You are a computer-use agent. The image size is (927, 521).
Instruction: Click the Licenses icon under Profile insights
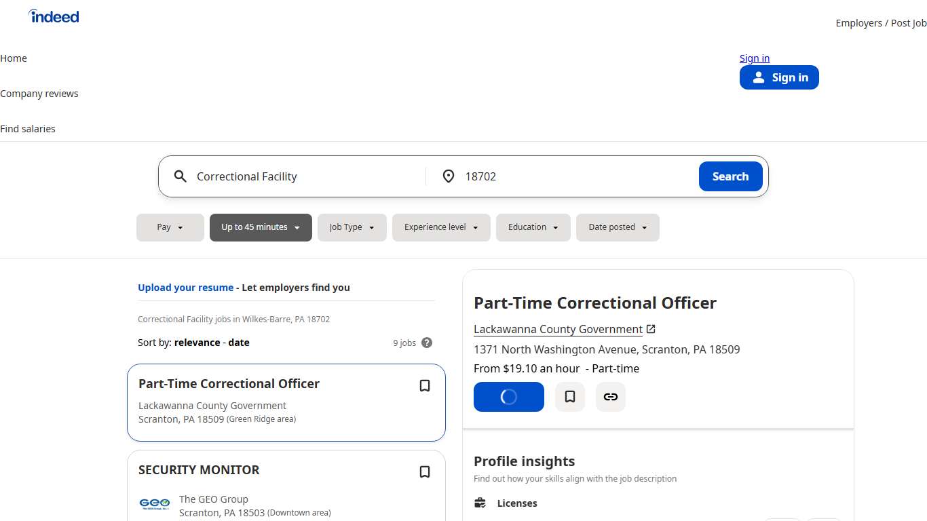click(480, 503)
